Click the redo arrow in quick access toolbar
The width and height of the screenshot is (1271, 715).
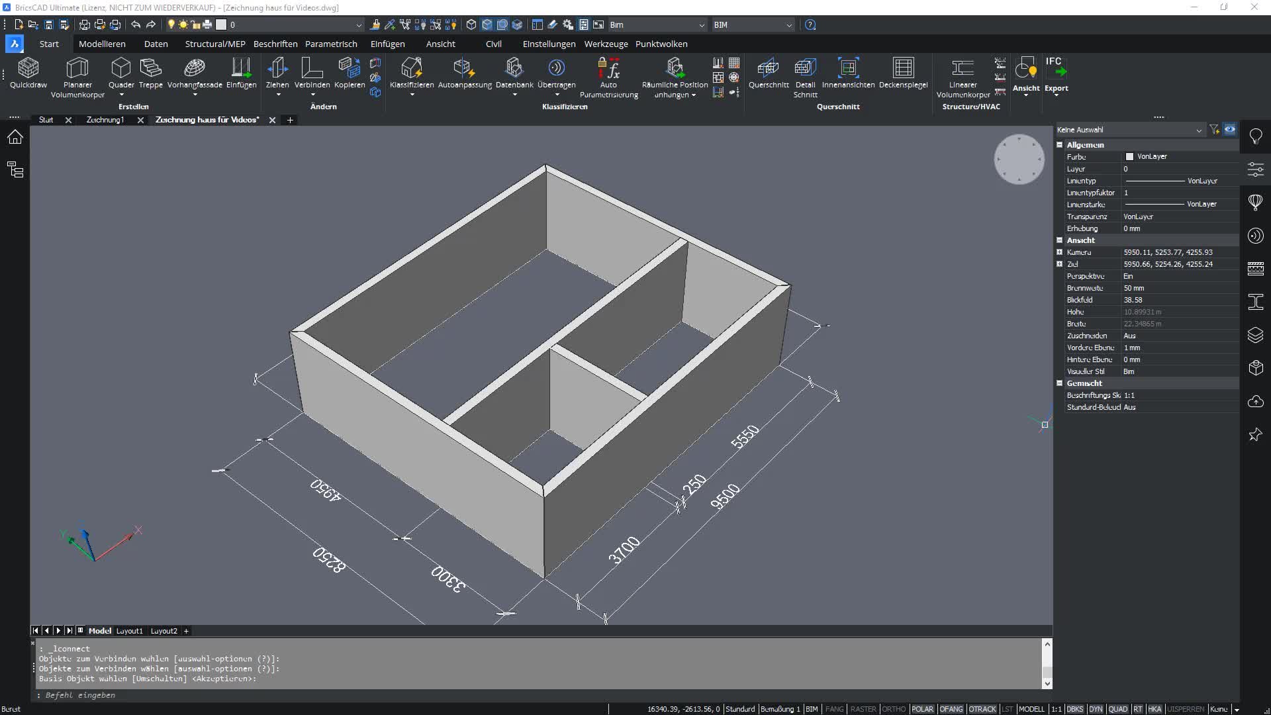[151, 24]
